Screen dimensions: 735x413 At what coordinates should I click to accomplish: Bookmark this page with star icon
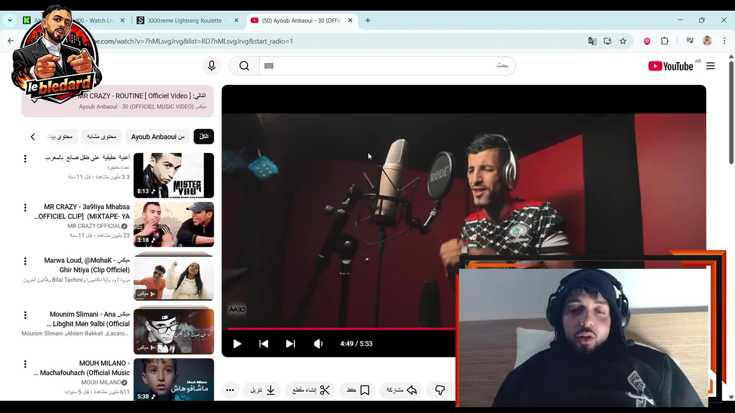(623, 41)
